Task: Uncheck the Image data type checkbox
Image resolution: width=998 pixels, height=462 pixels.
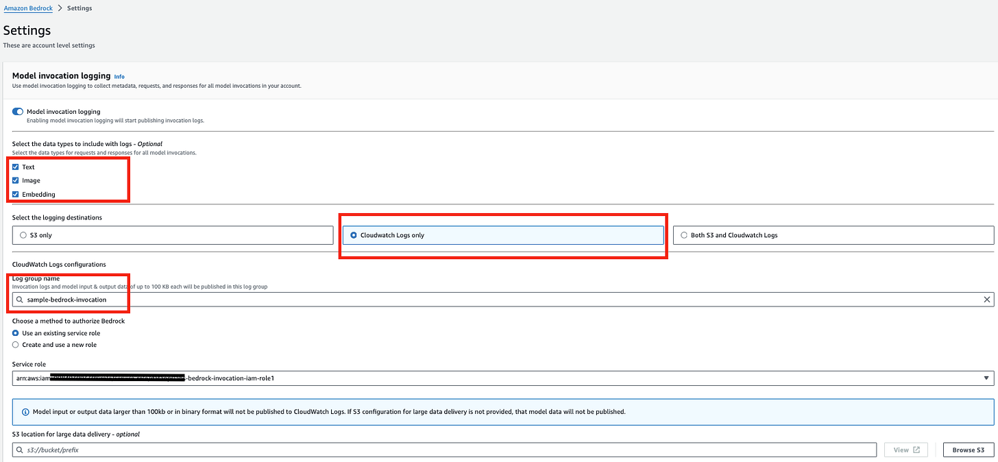Action: (16, 180)
